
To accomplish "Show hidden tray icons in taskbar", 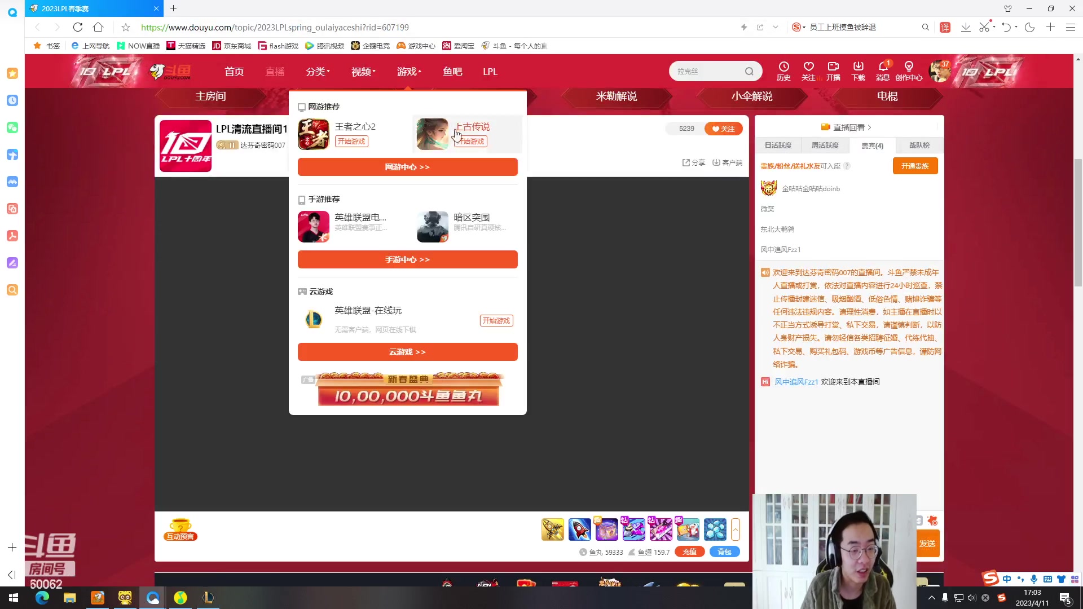I will (931, 598).
